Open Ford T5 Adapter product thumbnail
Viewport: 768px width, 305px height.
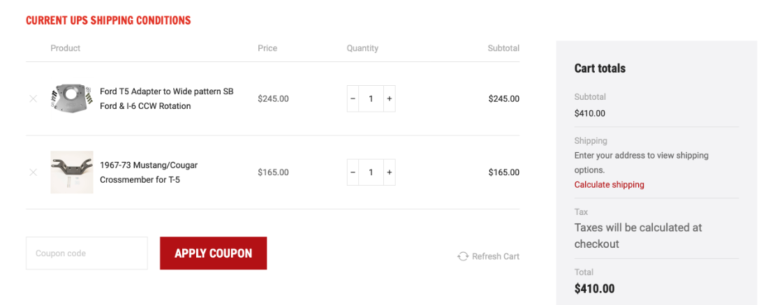pyautogui.click(x=72, y=99)
